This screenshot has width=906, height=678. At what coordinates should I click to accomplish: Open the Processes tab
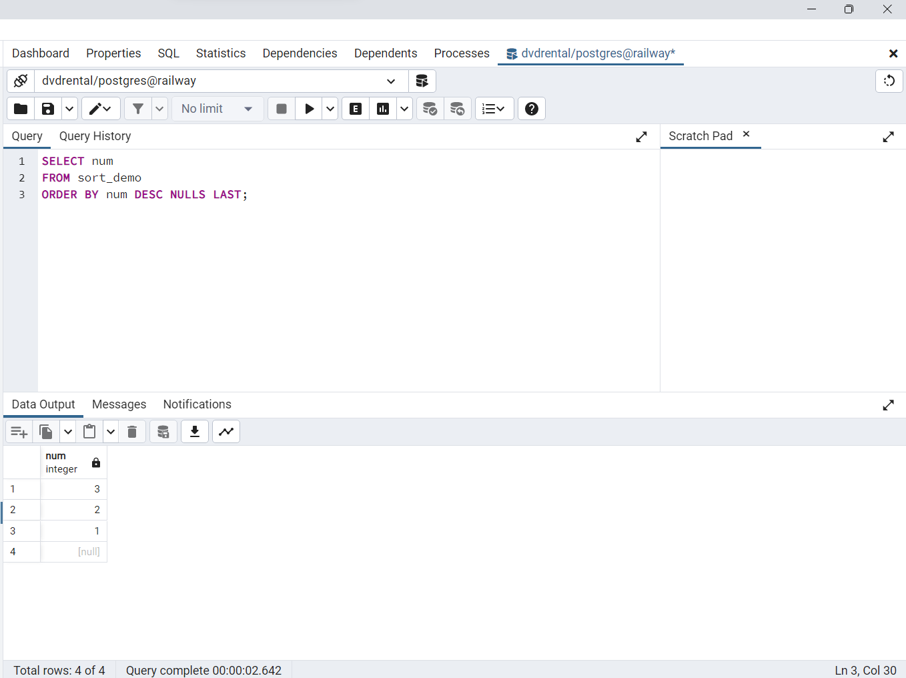coord(462,53)
